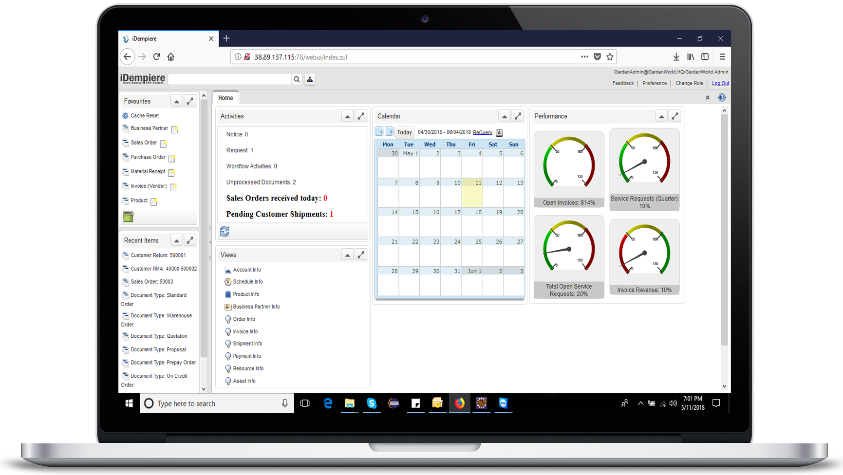Open File Explorer from the taskbar
Viewport: 843px width, 475px height.
coord(350,403)
